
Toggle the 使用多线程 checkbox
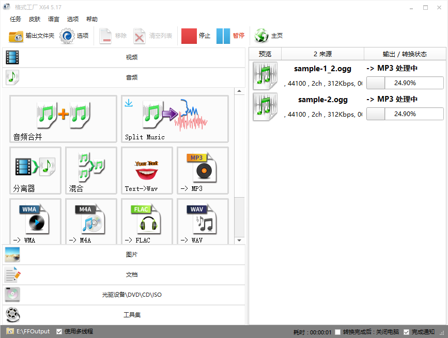pyautogui.click(x=59, y=331)
